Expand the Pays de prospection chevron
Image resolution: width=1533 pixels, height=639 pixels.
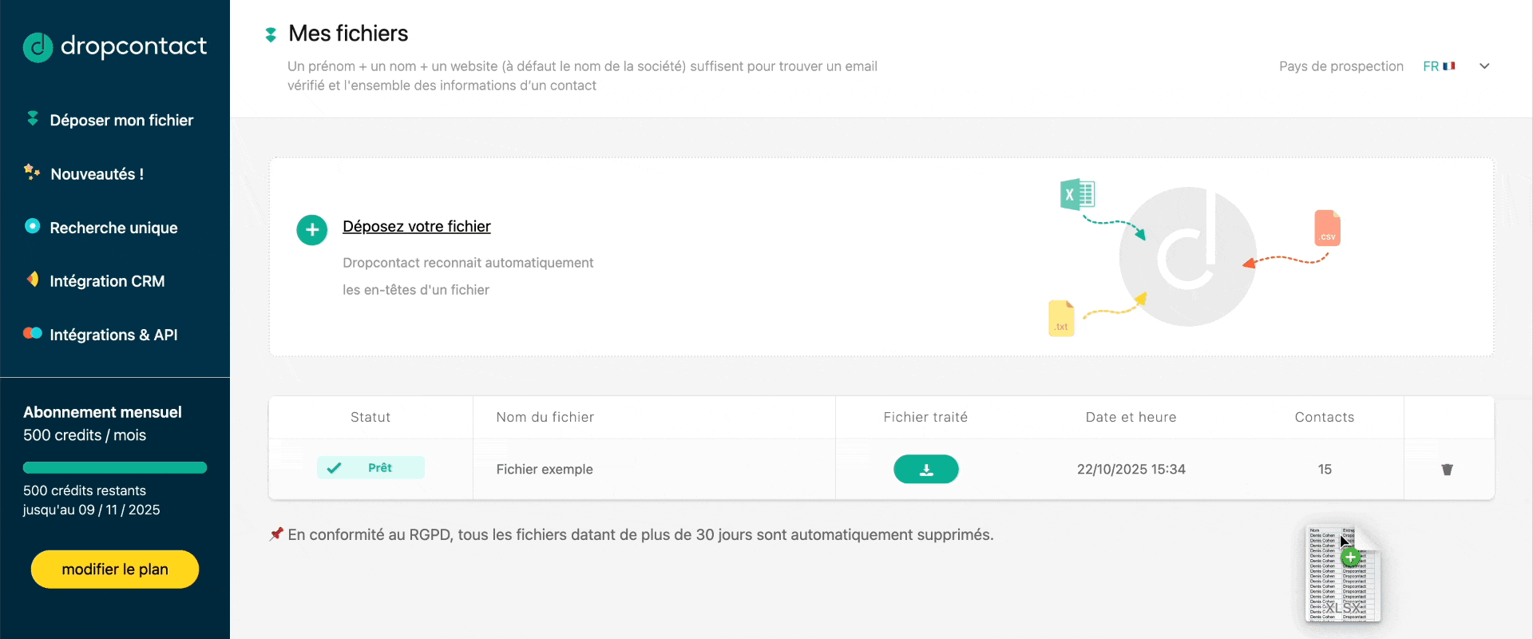(1484, 66)
